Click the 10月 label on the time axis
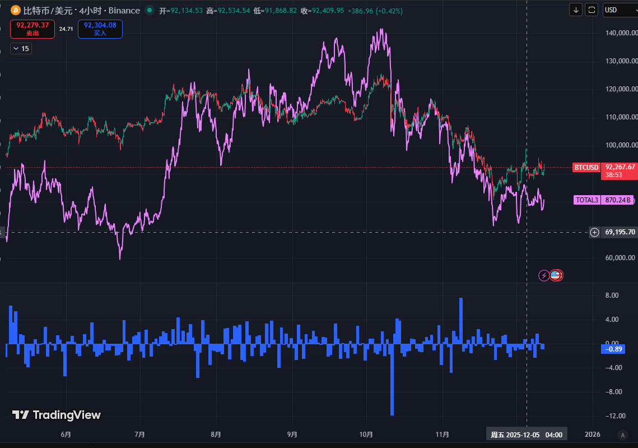This screenshot has width=638, height=448. pos(366,435)
